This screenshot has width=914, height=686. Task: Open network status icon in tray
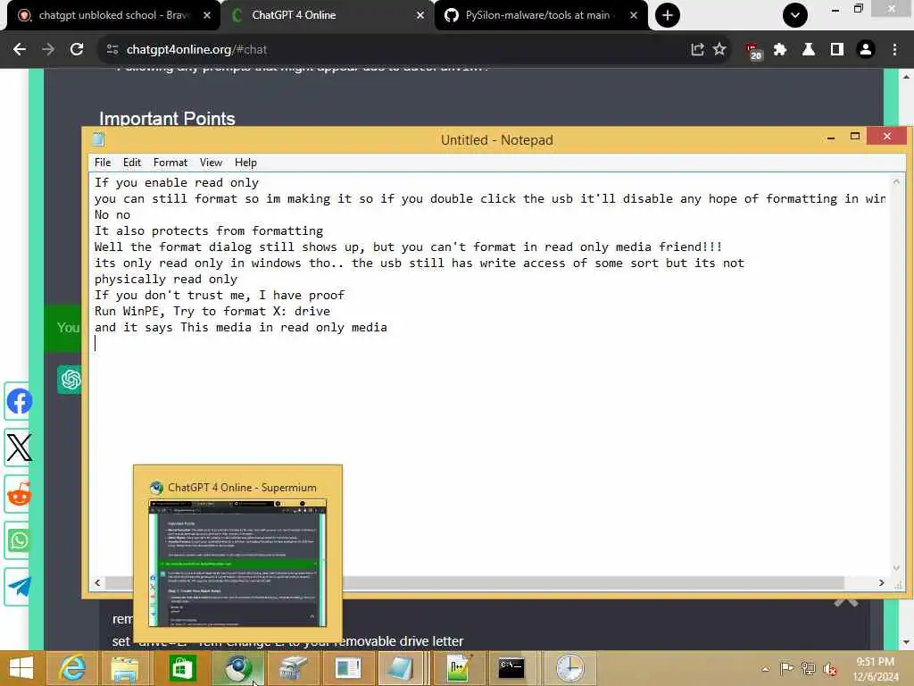pyautogui.click(x=809, y=669)
